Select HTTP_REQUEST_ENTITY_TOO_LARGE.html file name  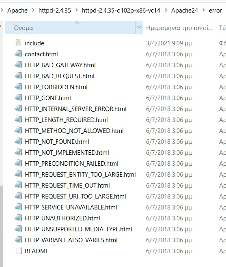pyautogui.click(x=80, y=175)
